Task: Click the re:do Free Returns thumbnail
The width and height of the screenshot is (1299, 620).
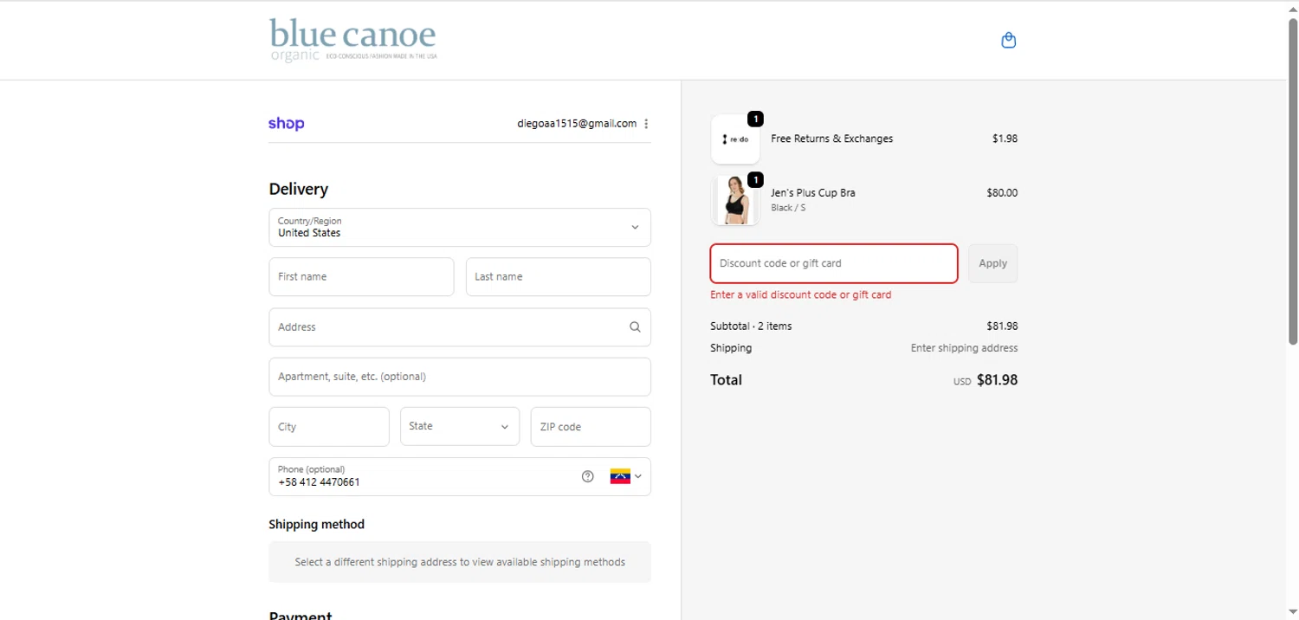Action: (x=735, y=139)
